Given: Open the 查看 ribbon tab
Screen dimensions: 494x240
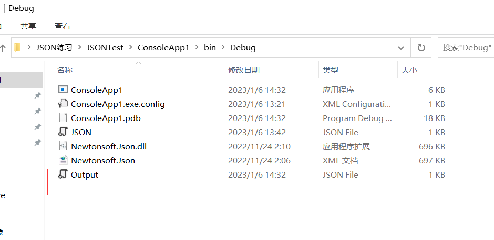Looking at the screenshot, I should (x=63, y=26).
